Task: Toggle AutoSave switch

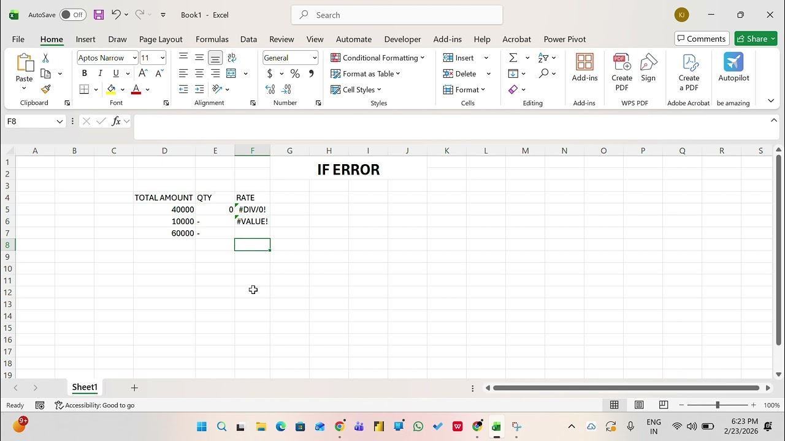Action: 72,15
